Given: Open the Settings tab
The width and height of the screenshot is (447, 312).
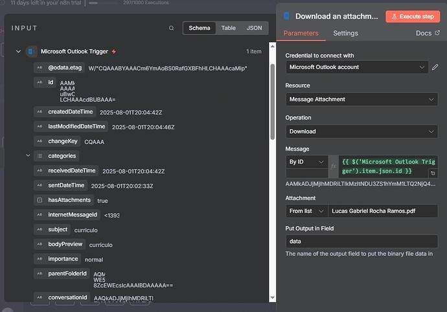Looking at the screenshot, I should tap(345, 33).
